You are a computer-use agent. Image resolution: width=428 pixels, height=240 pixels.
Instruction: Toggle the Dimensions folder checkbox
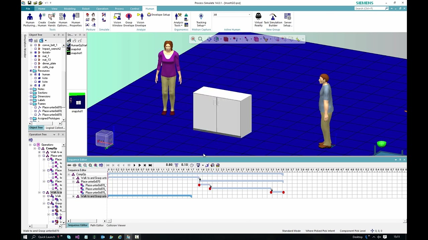tap(31, 96)
